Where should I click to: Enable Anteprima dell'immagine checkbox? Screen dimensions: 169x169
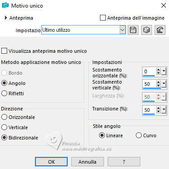coord(103,18)
